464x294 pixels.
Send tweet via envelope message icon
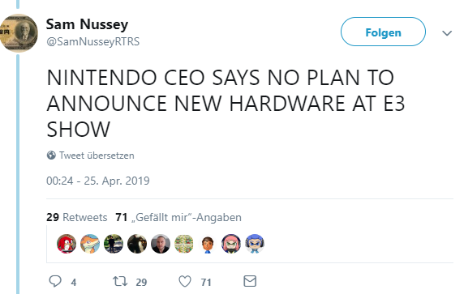pos(250,281)
